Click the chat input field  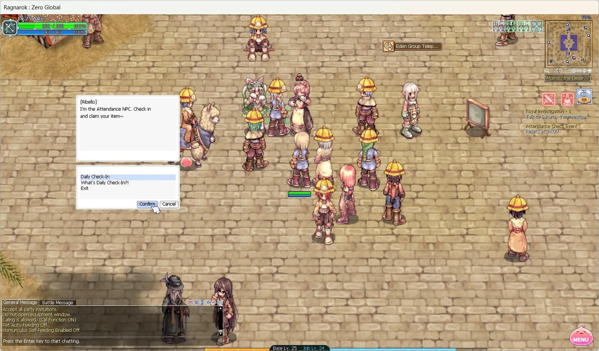(x=112, y=341)
